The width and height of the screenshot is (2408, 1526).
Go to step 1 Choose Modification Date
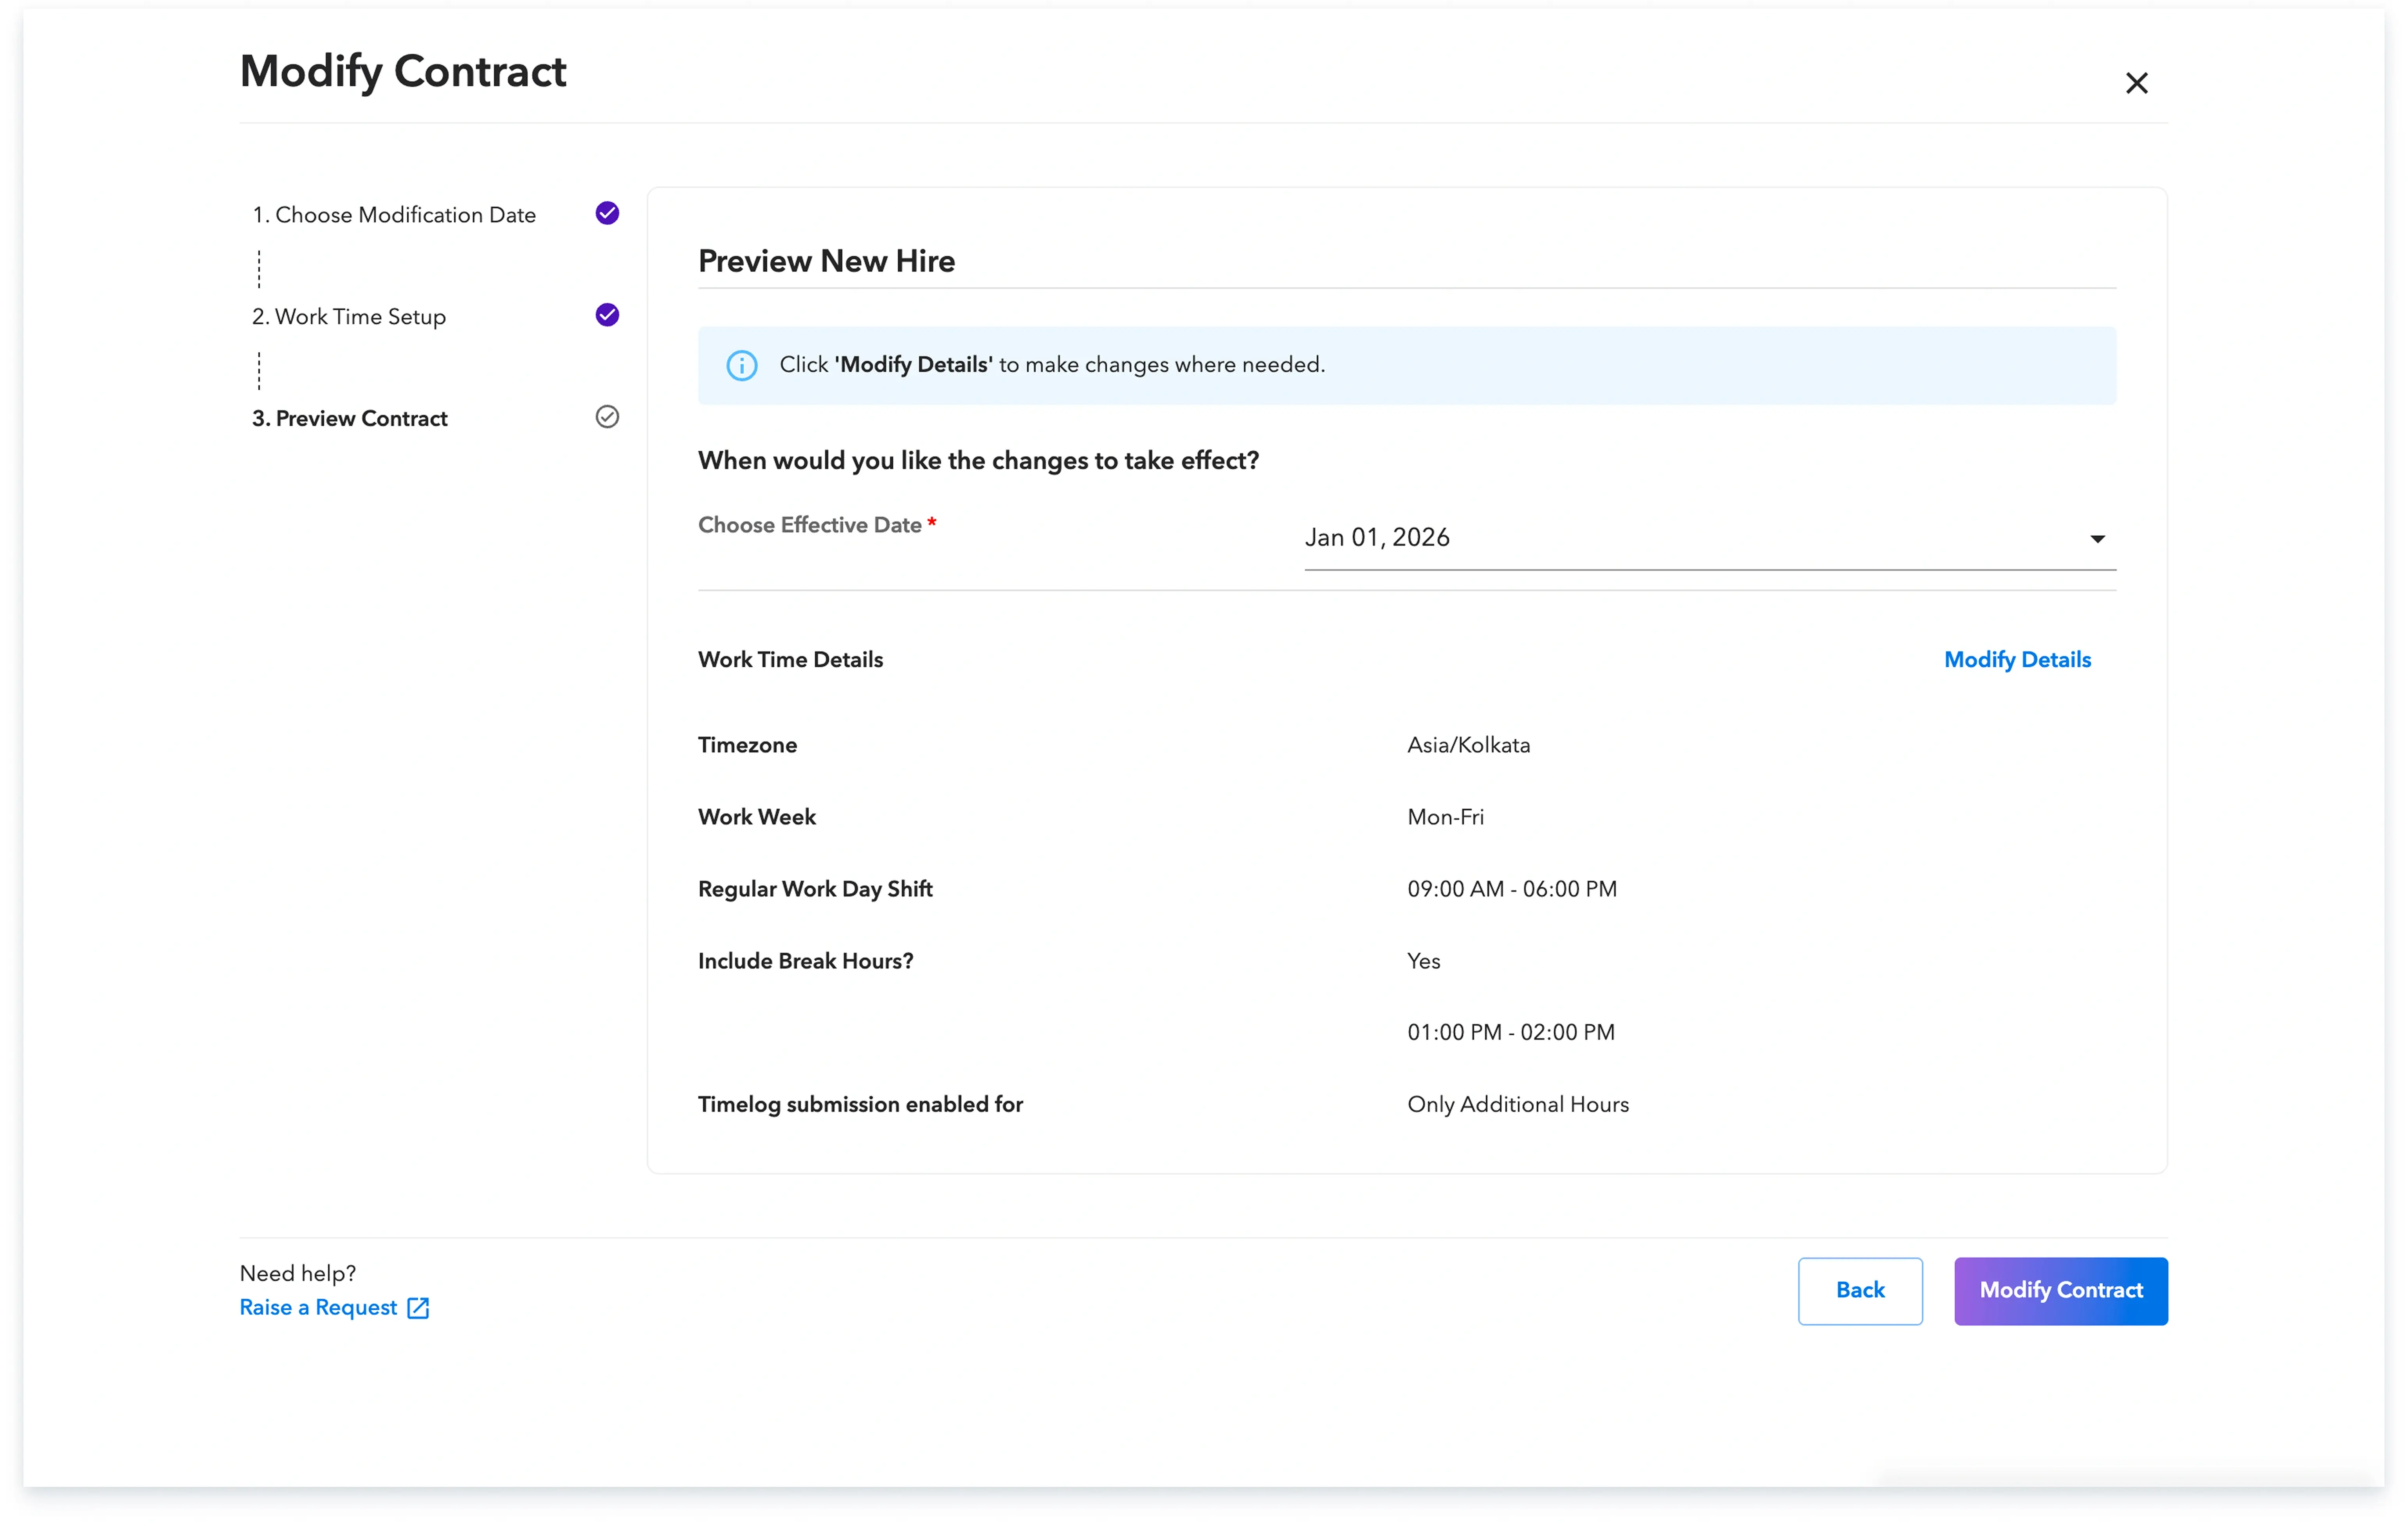(394, 215)
